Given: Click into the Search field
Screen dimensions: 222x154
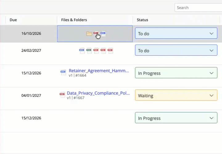Looking at the screenshot, I should pyautogui.click(x=198, y=7).
